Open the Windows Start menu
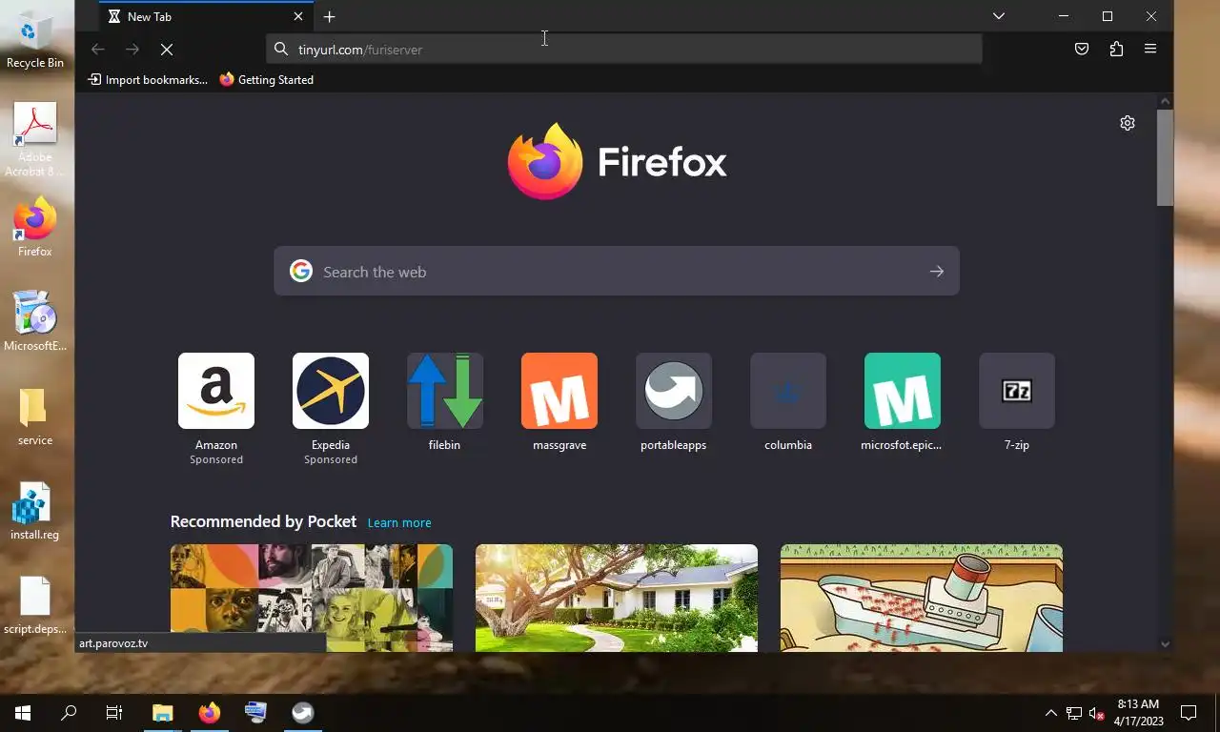The height and width of the screenshot is (732, 1220). 23,713
